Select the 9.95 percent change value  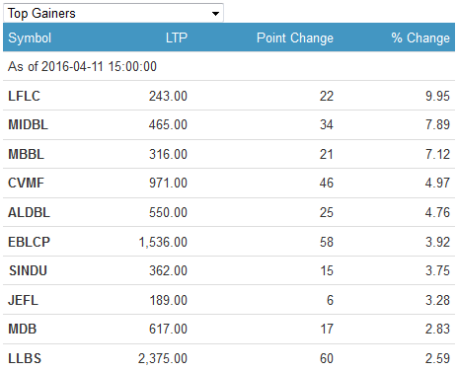tap(437, 96)
